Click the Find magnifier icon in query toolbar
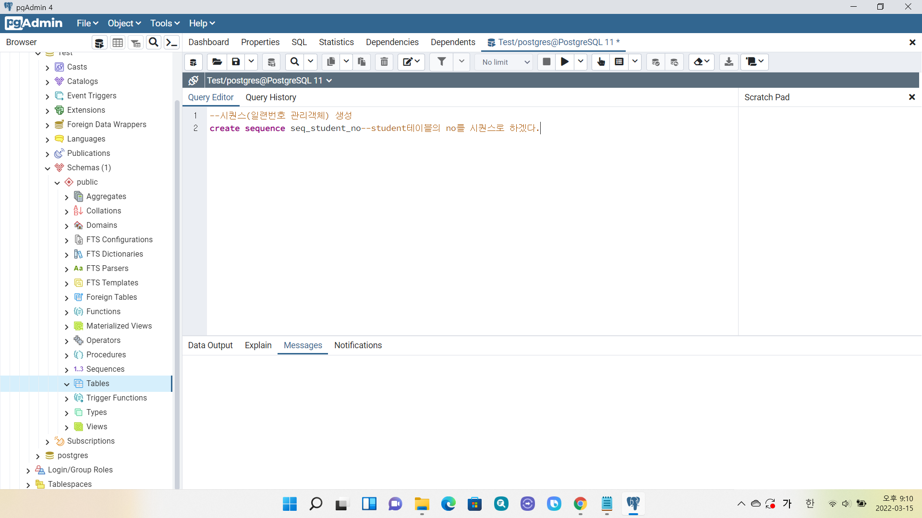The height and width of the screenshot is (518, 922). coord(295,62)
